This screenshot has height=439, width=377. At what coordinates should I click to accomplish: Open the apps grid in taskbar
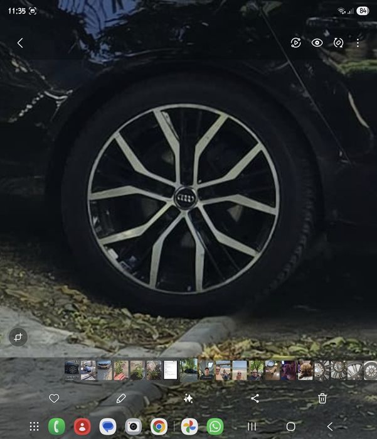pos(34,426)
